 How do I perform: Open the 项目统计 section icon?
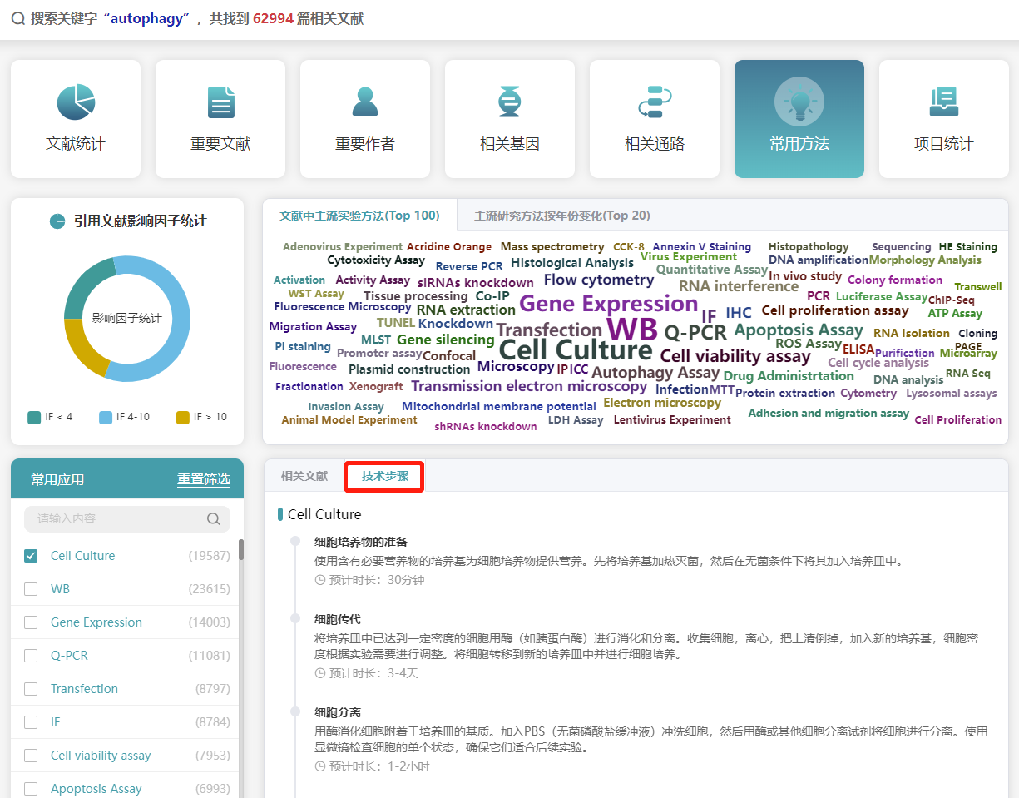943,101
